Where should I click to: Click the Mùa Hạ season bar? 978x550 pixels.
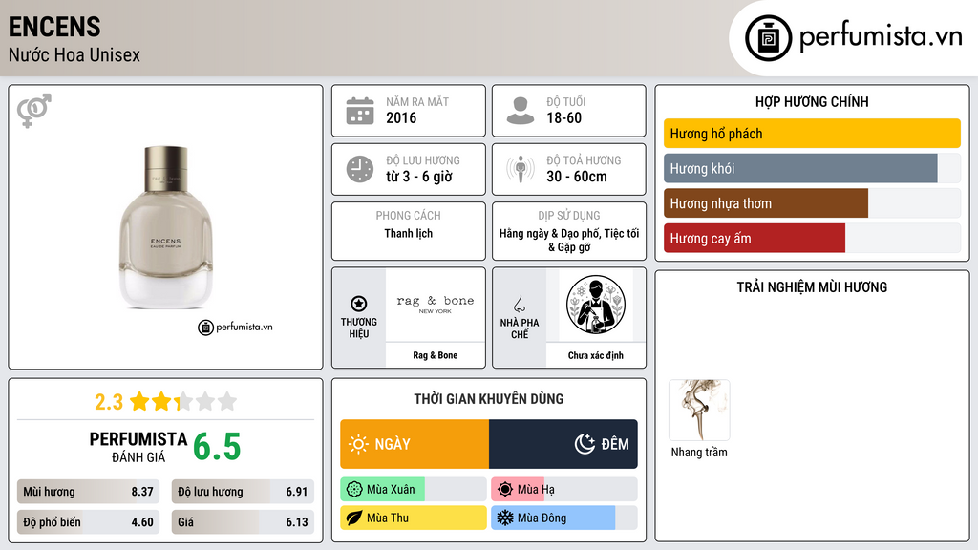(x=564, y=490)
